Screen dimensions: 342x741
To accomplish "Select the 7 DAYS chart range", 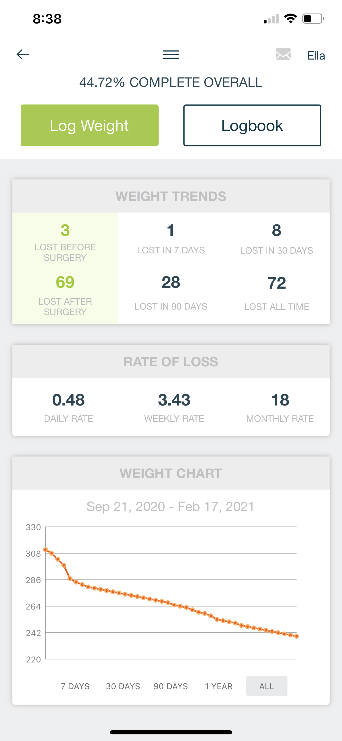I will (75, 686).
